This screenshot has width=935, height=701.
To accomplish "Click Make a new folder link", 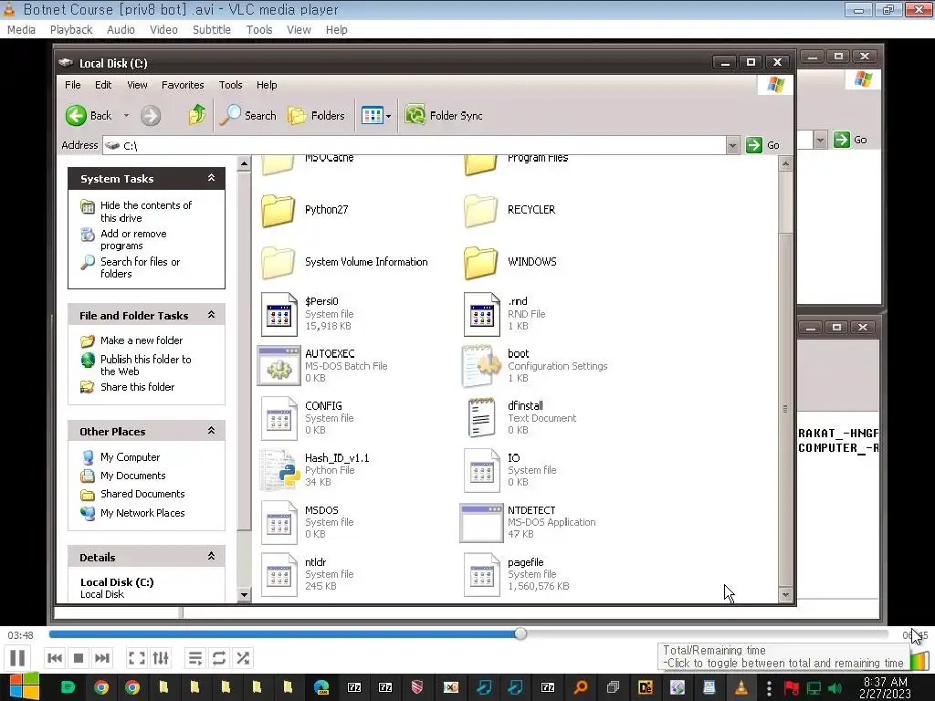I will (x=142, y=340).
